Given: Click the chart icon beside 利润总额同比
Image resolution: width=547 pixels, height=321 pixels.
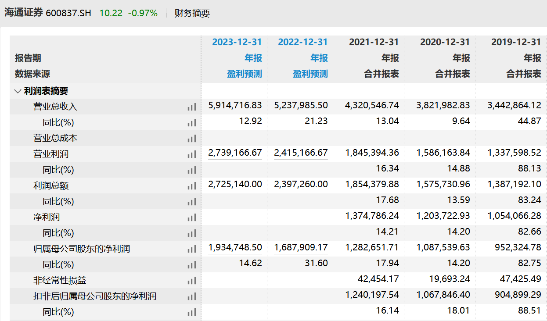Looking at the screenshot, I should [192, 201].
